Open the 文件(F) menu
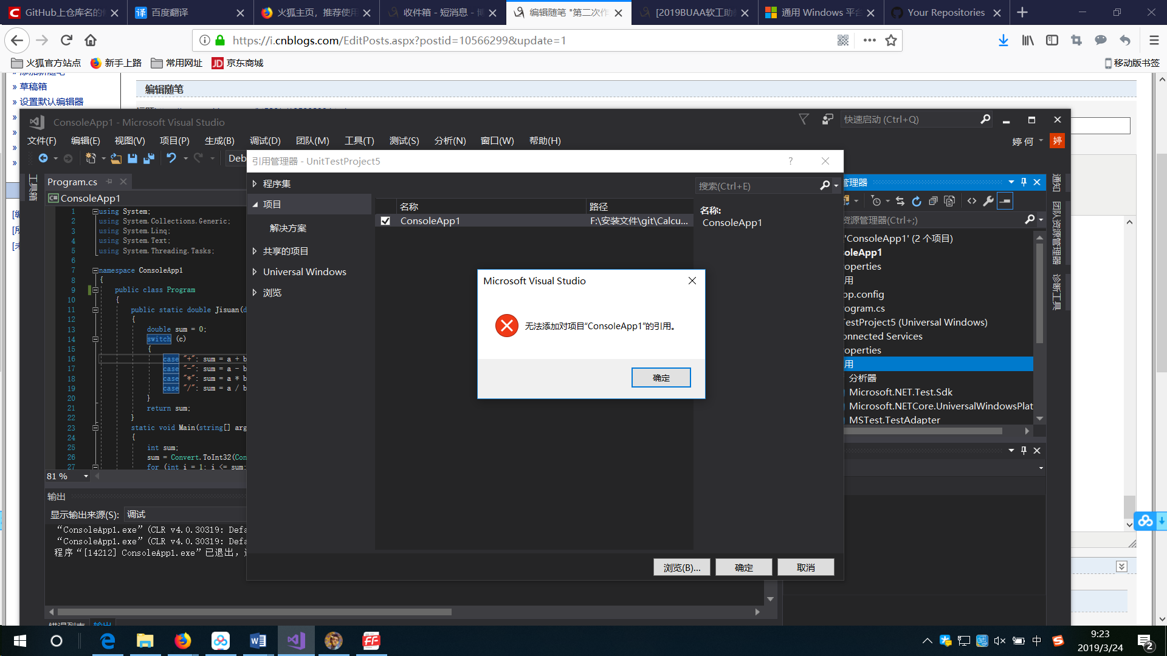This screenshot has width=1167, height=656. click(x=42, y=141)
